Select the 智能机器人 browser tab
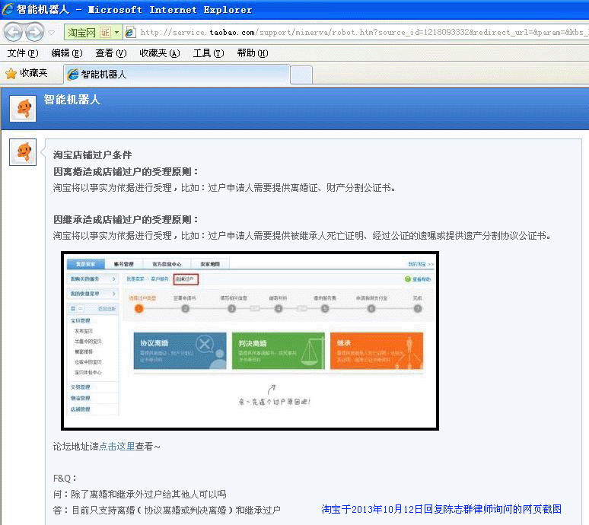 pos(177,75)
